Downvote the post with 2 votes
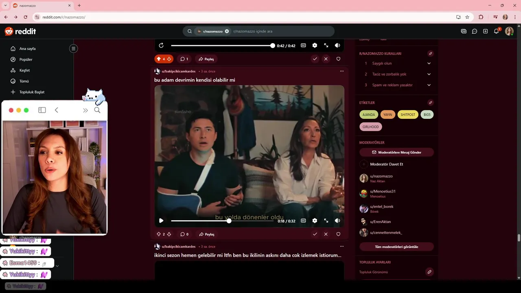Image resolution: width=521 pixels, height=293 pixels. pos(169,234)
